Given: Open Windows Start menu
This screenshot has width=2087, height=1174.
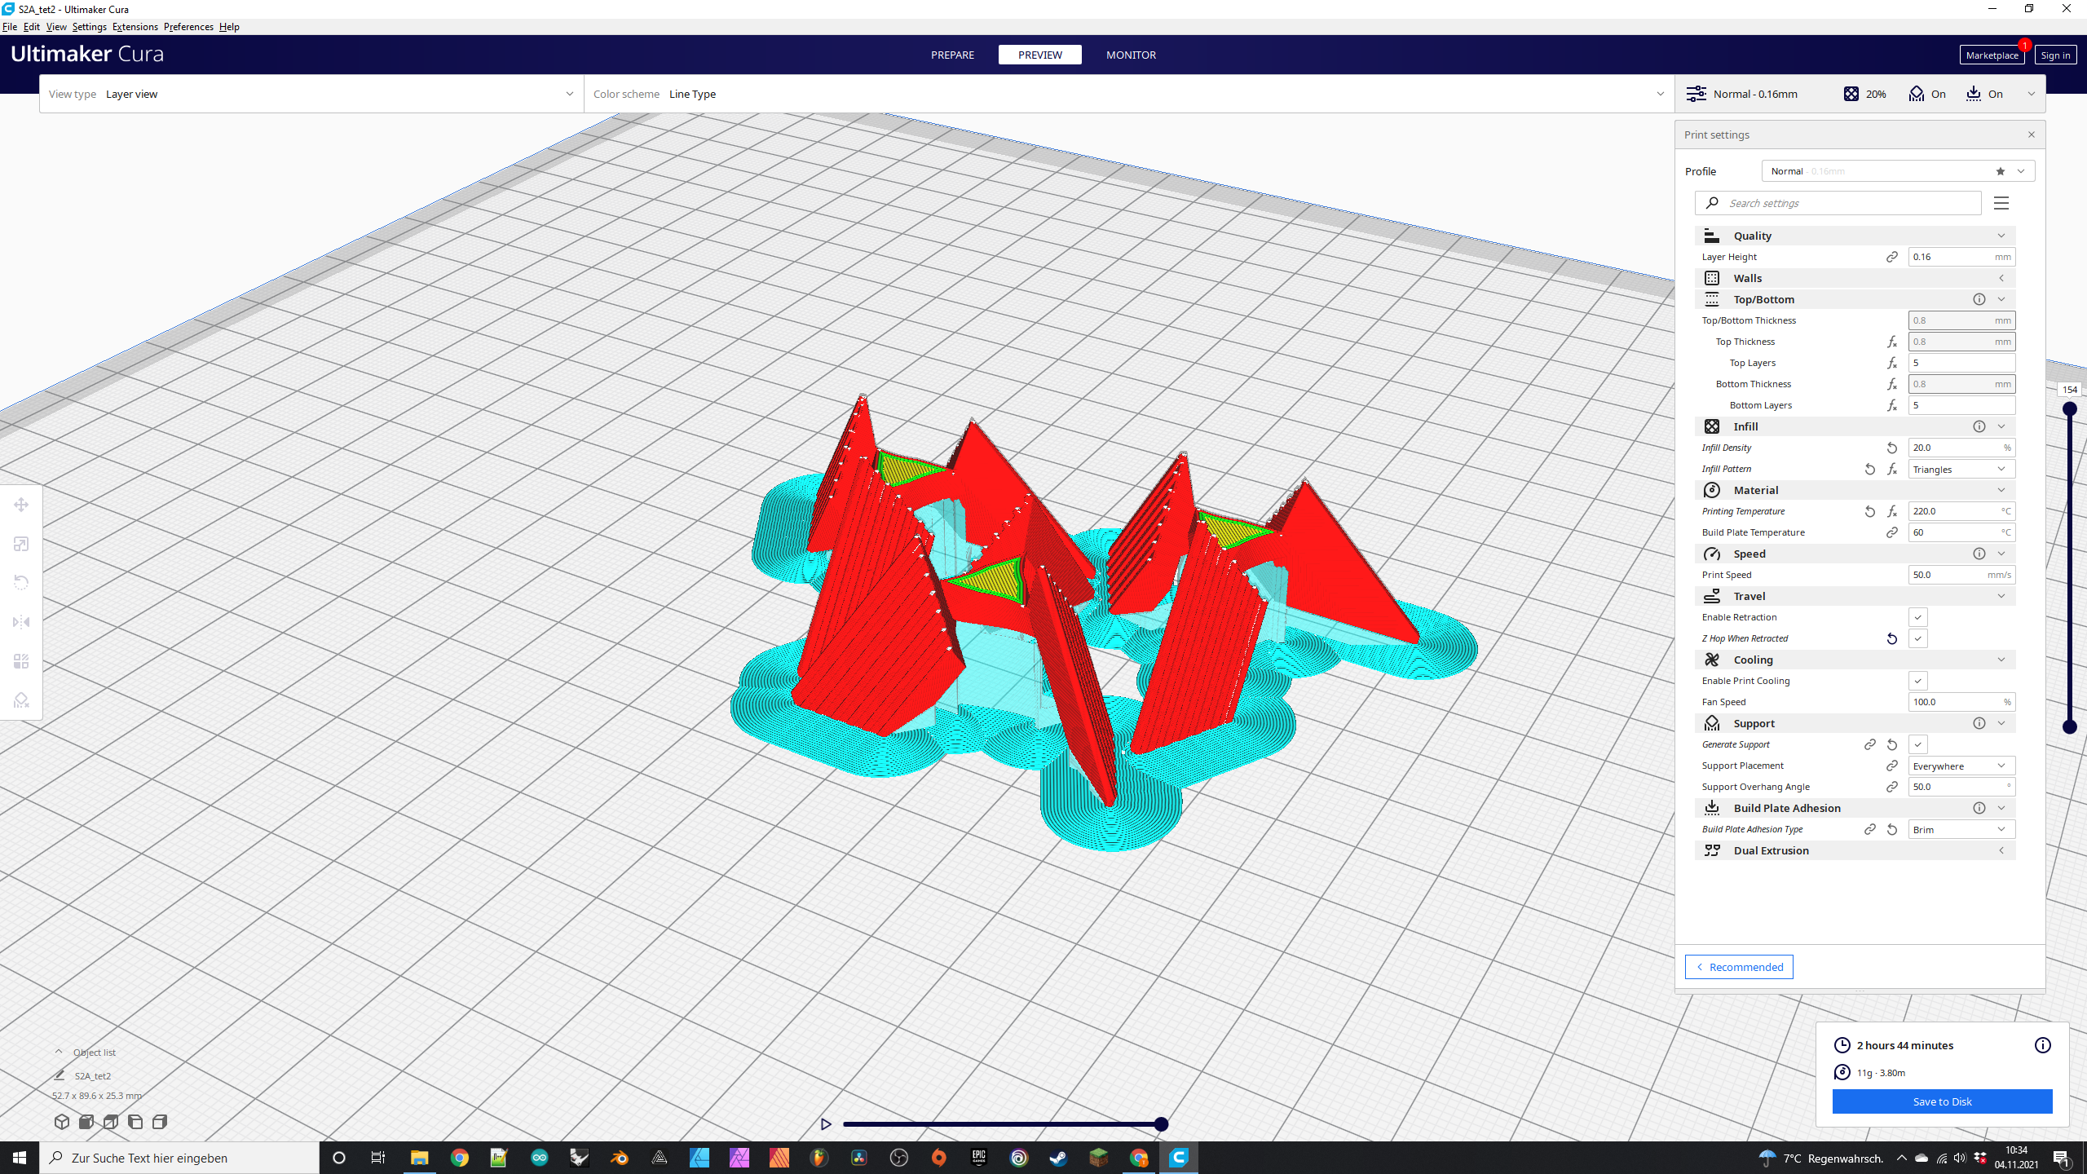Looking at the screenshot, I should click(20, 1158).
